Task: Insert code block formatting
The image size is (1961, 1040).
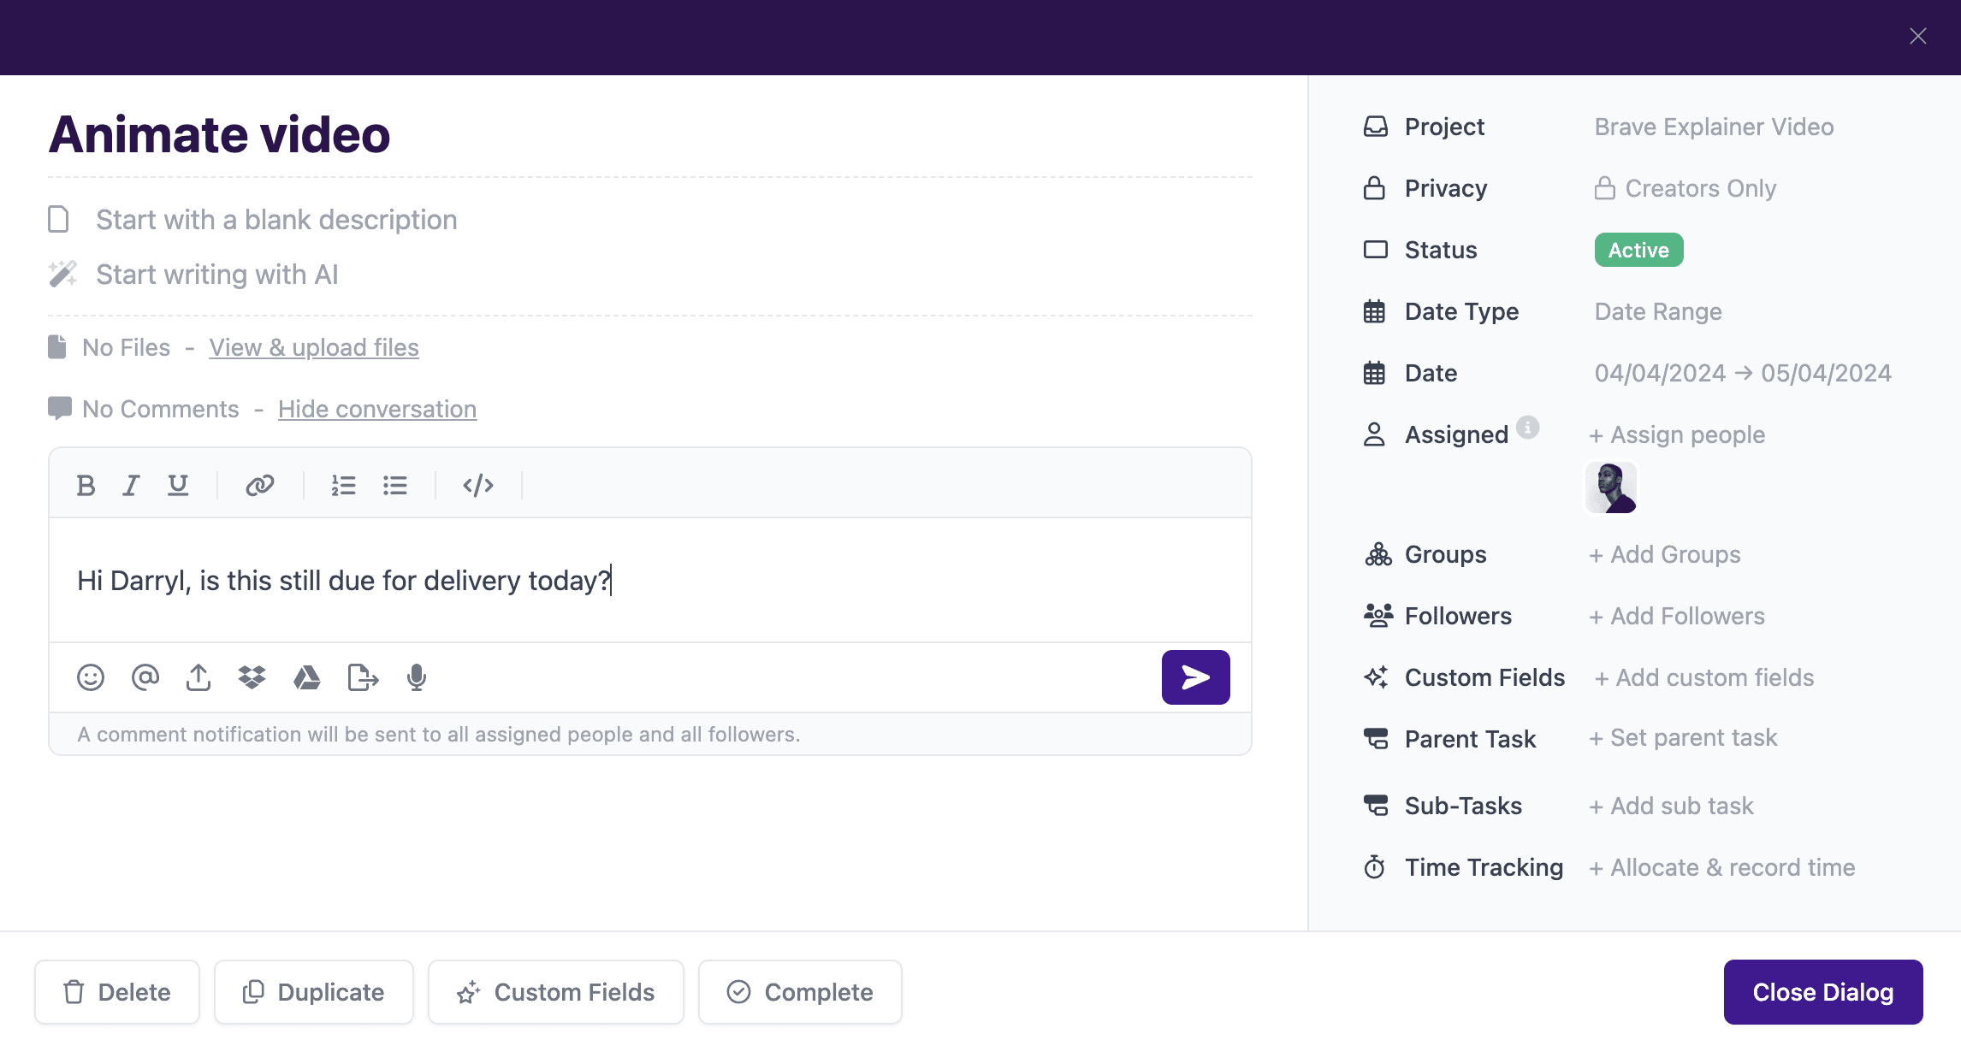Action: click(x=477, y=486)
